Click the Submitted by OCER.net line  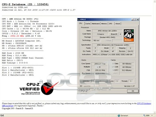coord(15,7)
